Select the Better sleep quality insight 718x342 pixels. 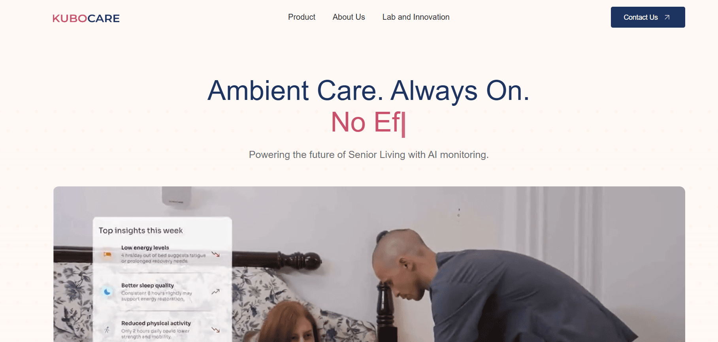[x=162, y=292]
